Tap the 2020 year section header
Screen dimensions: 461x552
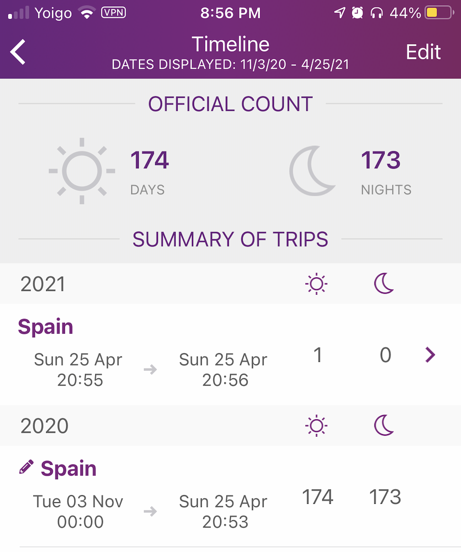point(230,425)
